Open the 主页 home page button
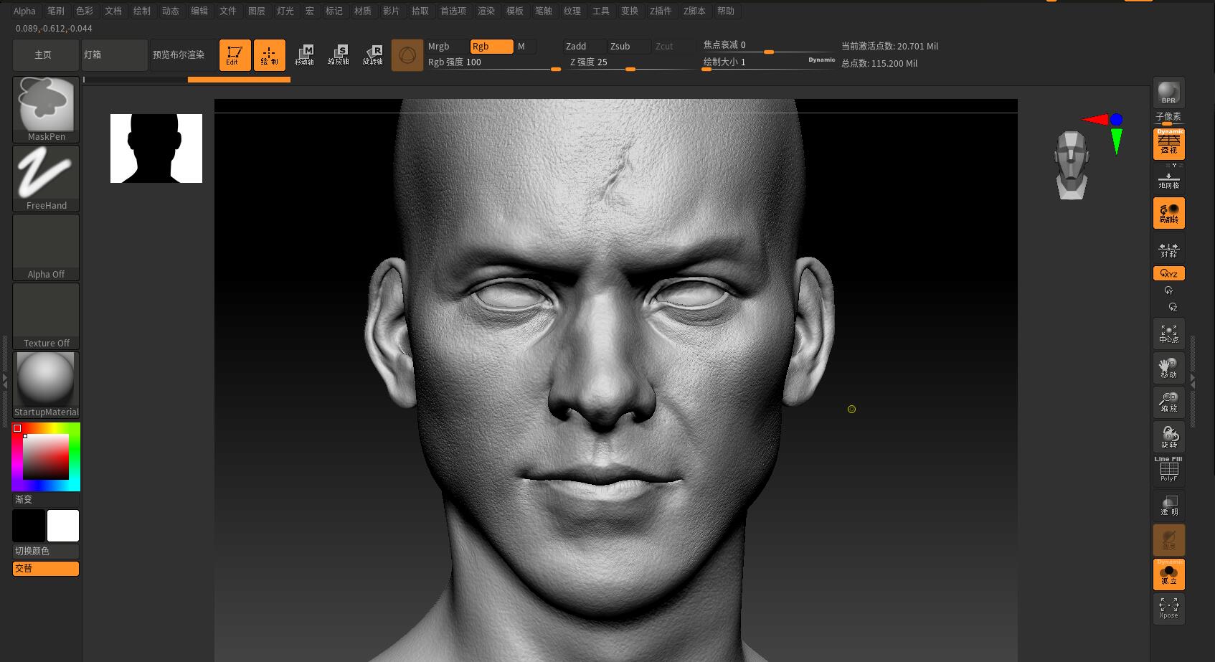The image size is (1215, 662). pos(45,55)
